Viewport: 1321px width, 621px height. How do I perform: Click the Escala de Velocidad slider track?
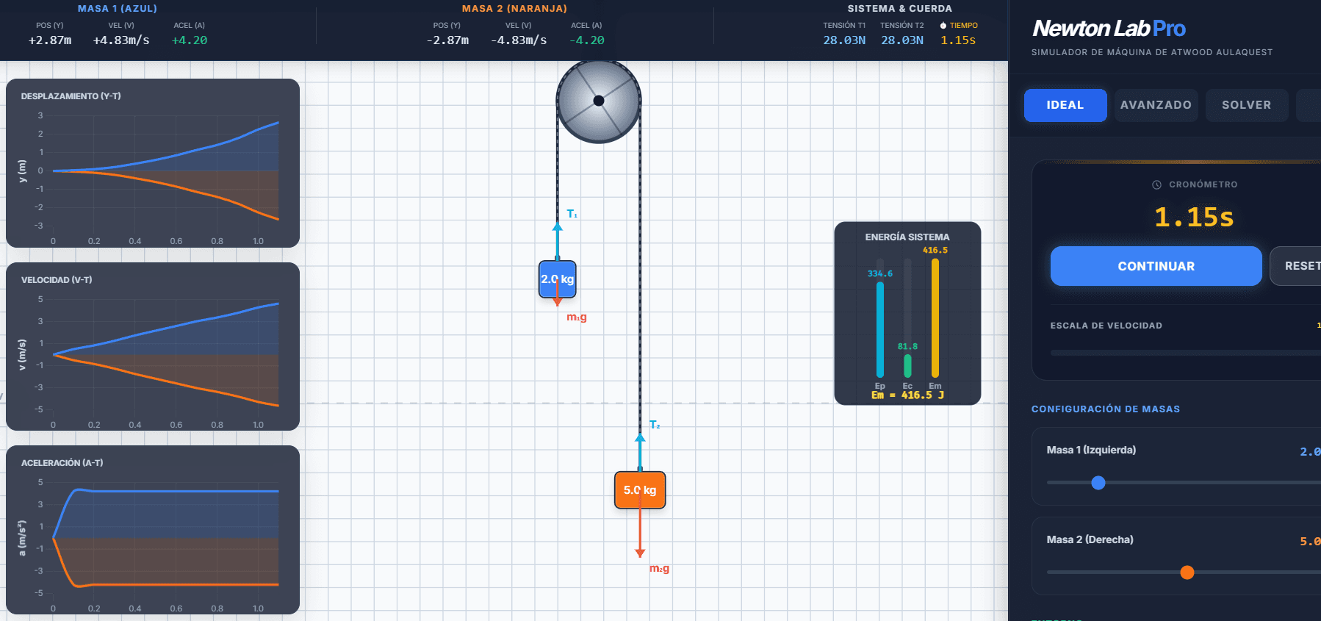click(1185, 353)
